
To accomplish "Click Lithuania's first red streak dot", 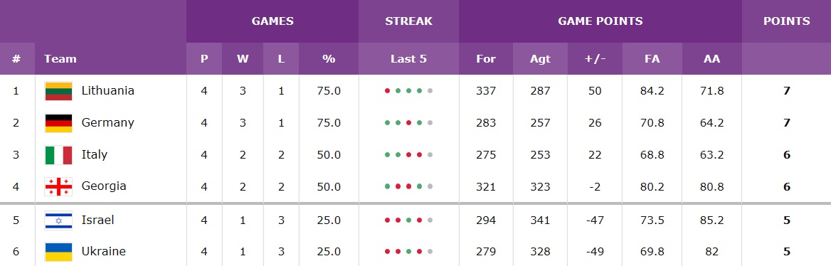I will tap(388, 91).
